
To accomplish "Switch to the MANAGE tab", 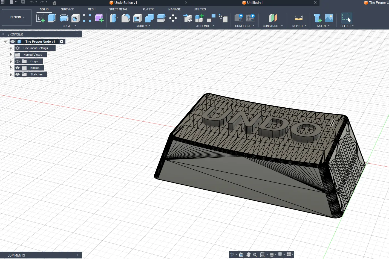I will [x=174, y=9].
